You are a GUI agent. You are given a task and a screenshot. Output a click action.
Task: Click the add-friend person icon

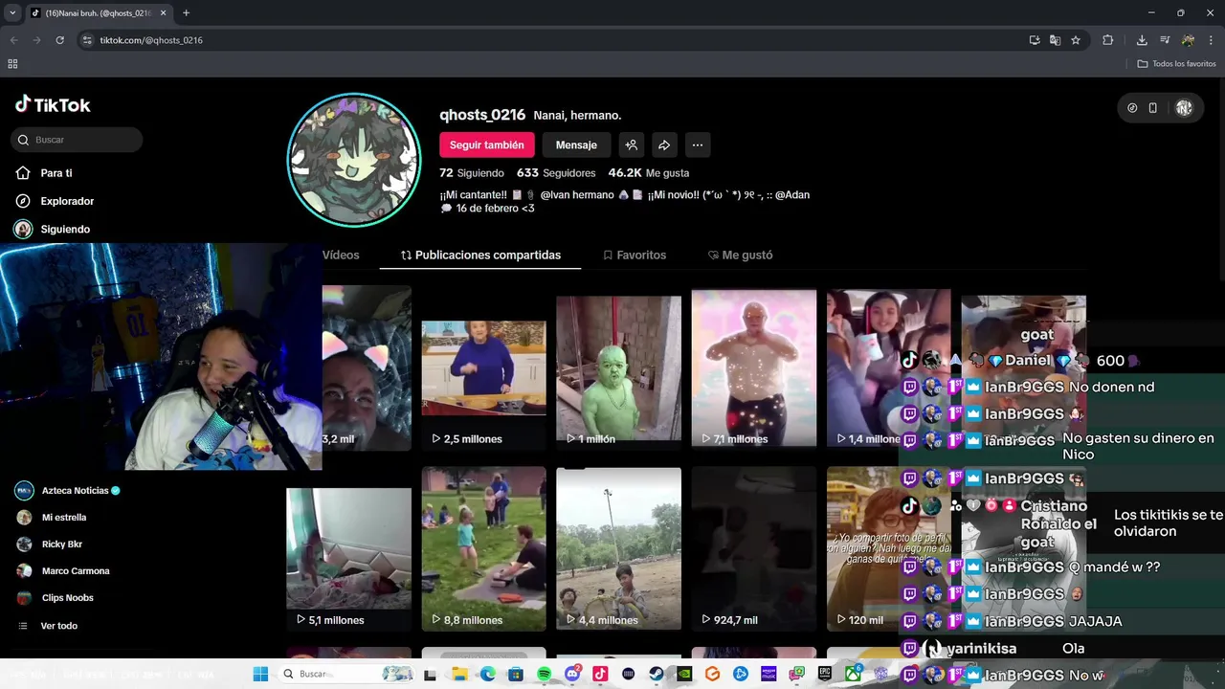pos(631,144)
